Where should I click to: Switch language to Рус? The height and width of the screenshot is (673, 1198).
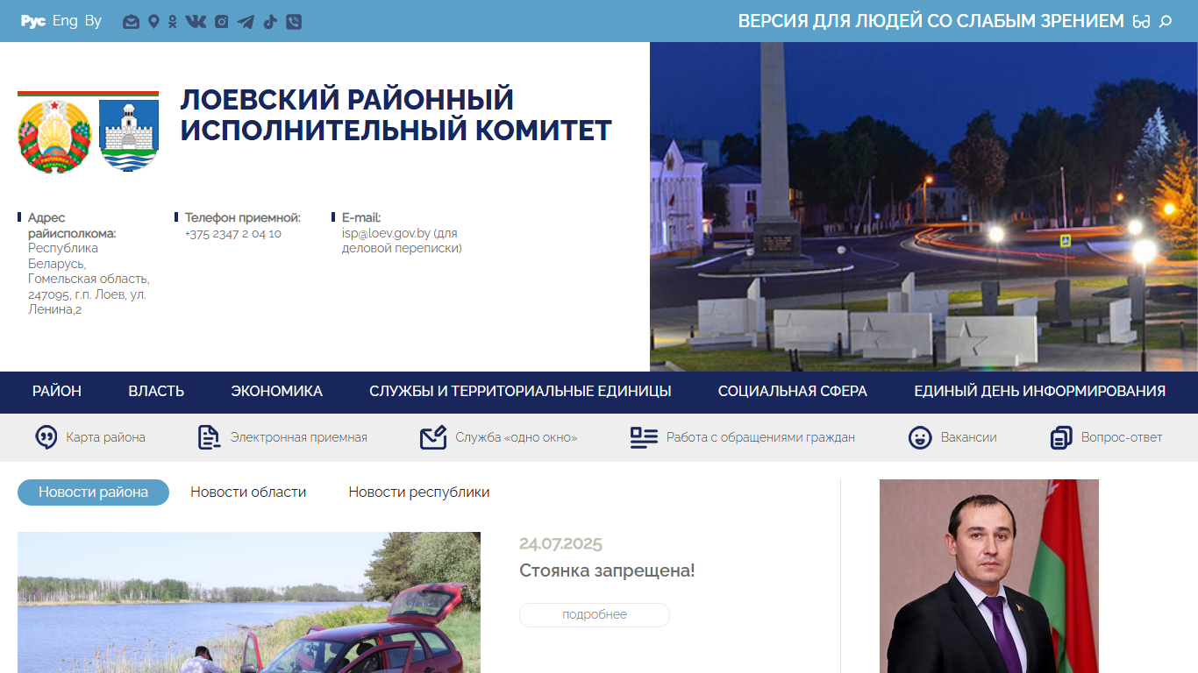[x=33, y=21]
